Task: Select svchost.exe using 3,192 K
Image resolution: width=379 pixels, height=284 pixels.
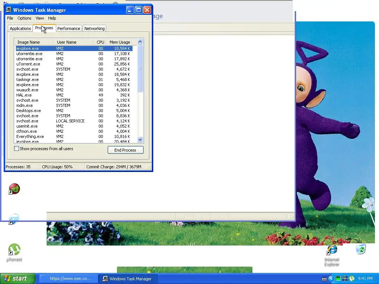Action: click(x=74, y=100)
